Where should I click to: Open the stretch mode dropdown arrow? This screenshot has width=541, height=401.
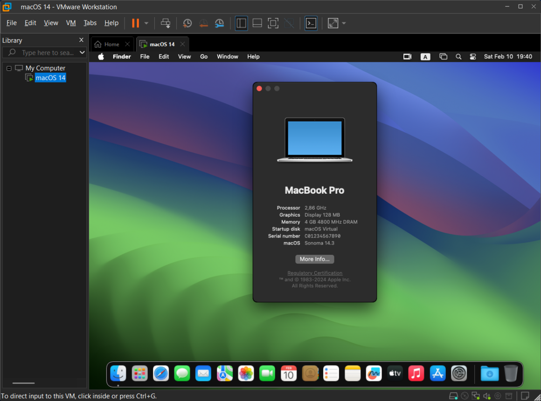(x=344, y=23)
